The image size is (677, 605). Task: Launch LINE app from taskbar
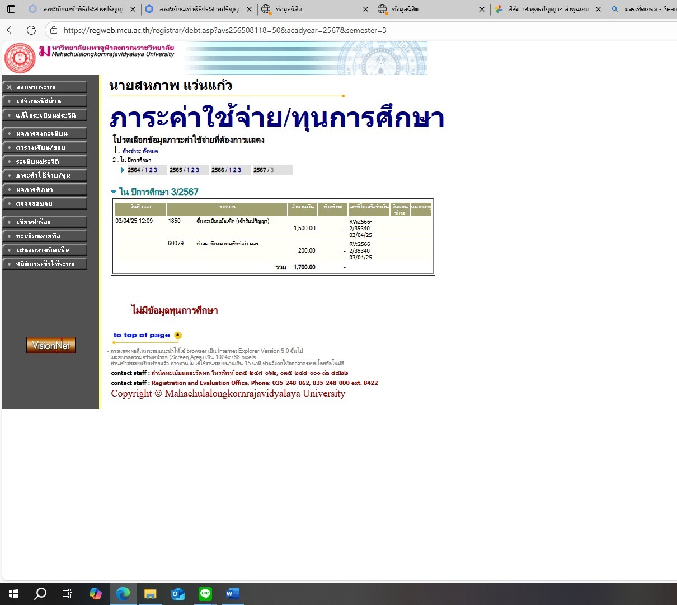click(205, 593)
